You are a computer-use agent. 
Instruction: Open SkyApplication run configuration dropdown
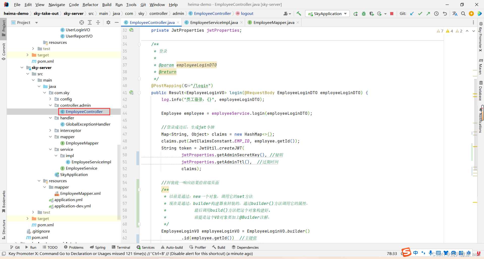(x=327, y=14)
